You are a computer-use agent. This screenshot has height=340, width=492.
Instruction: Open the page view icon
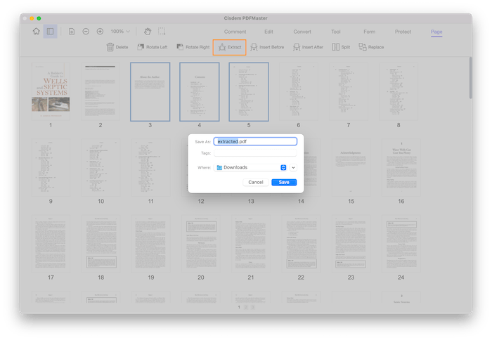tap(72, 32)
